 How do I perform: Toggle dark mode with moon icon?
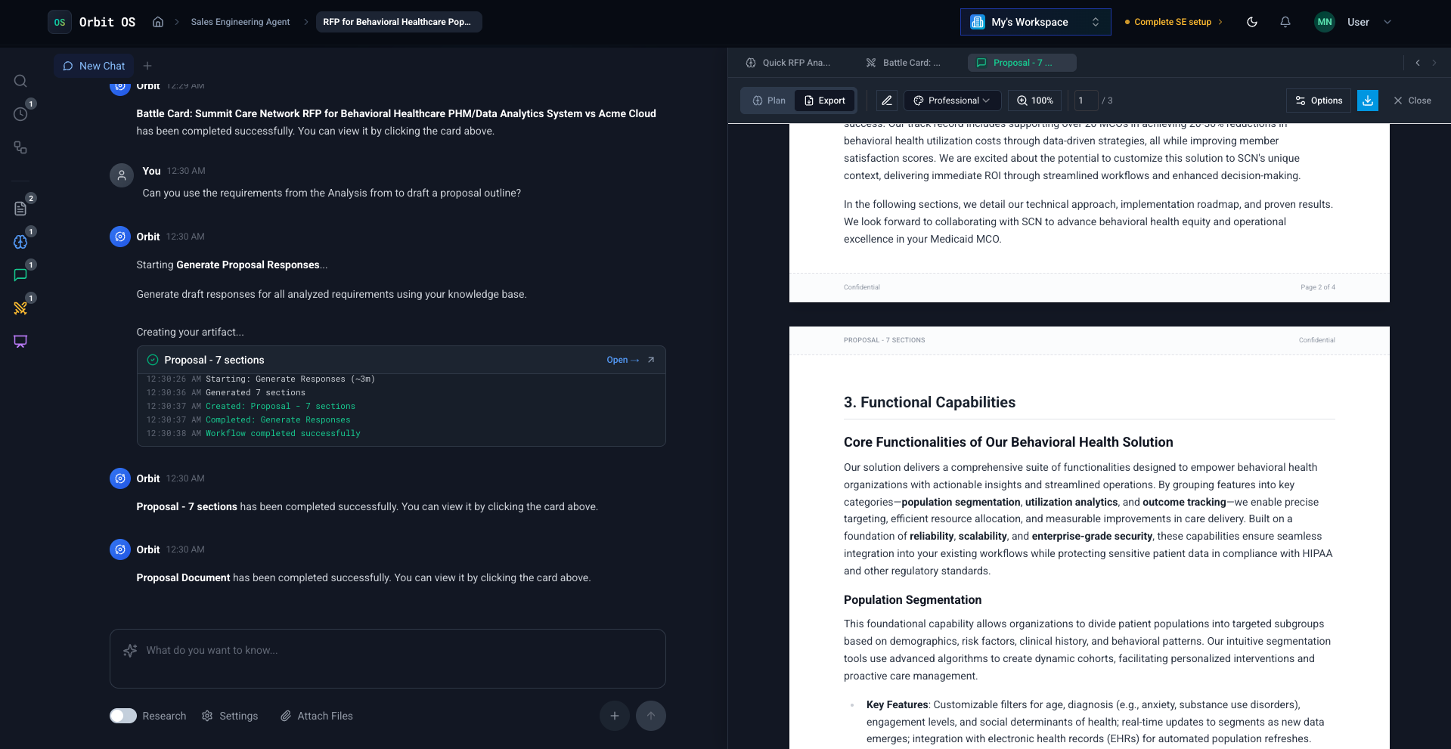coord(1251,22)
